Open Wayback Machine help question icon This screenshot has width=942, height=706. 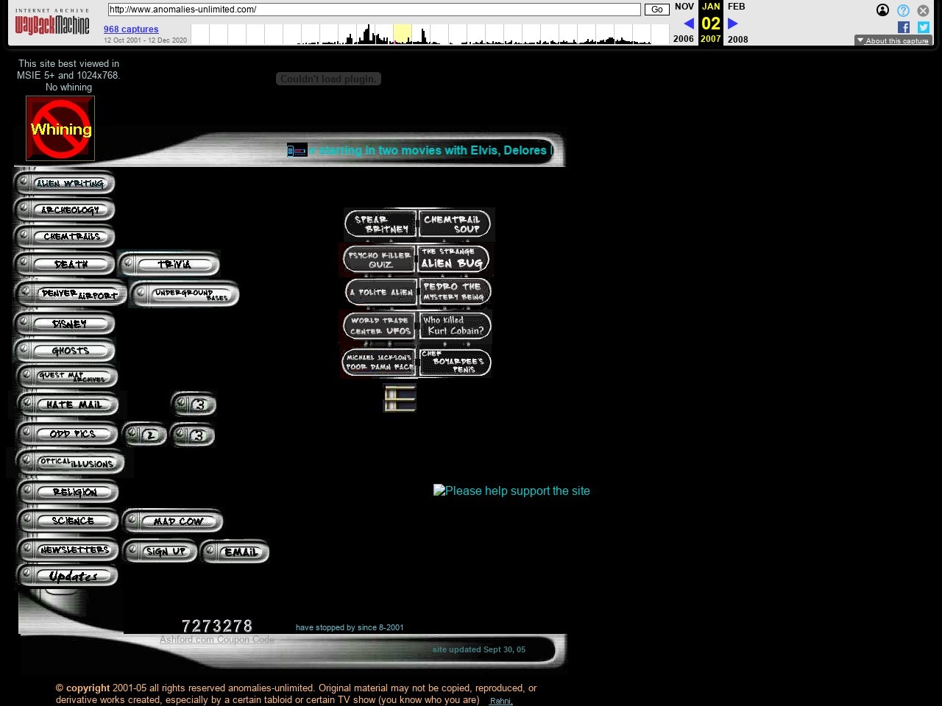tap(903, 10)
